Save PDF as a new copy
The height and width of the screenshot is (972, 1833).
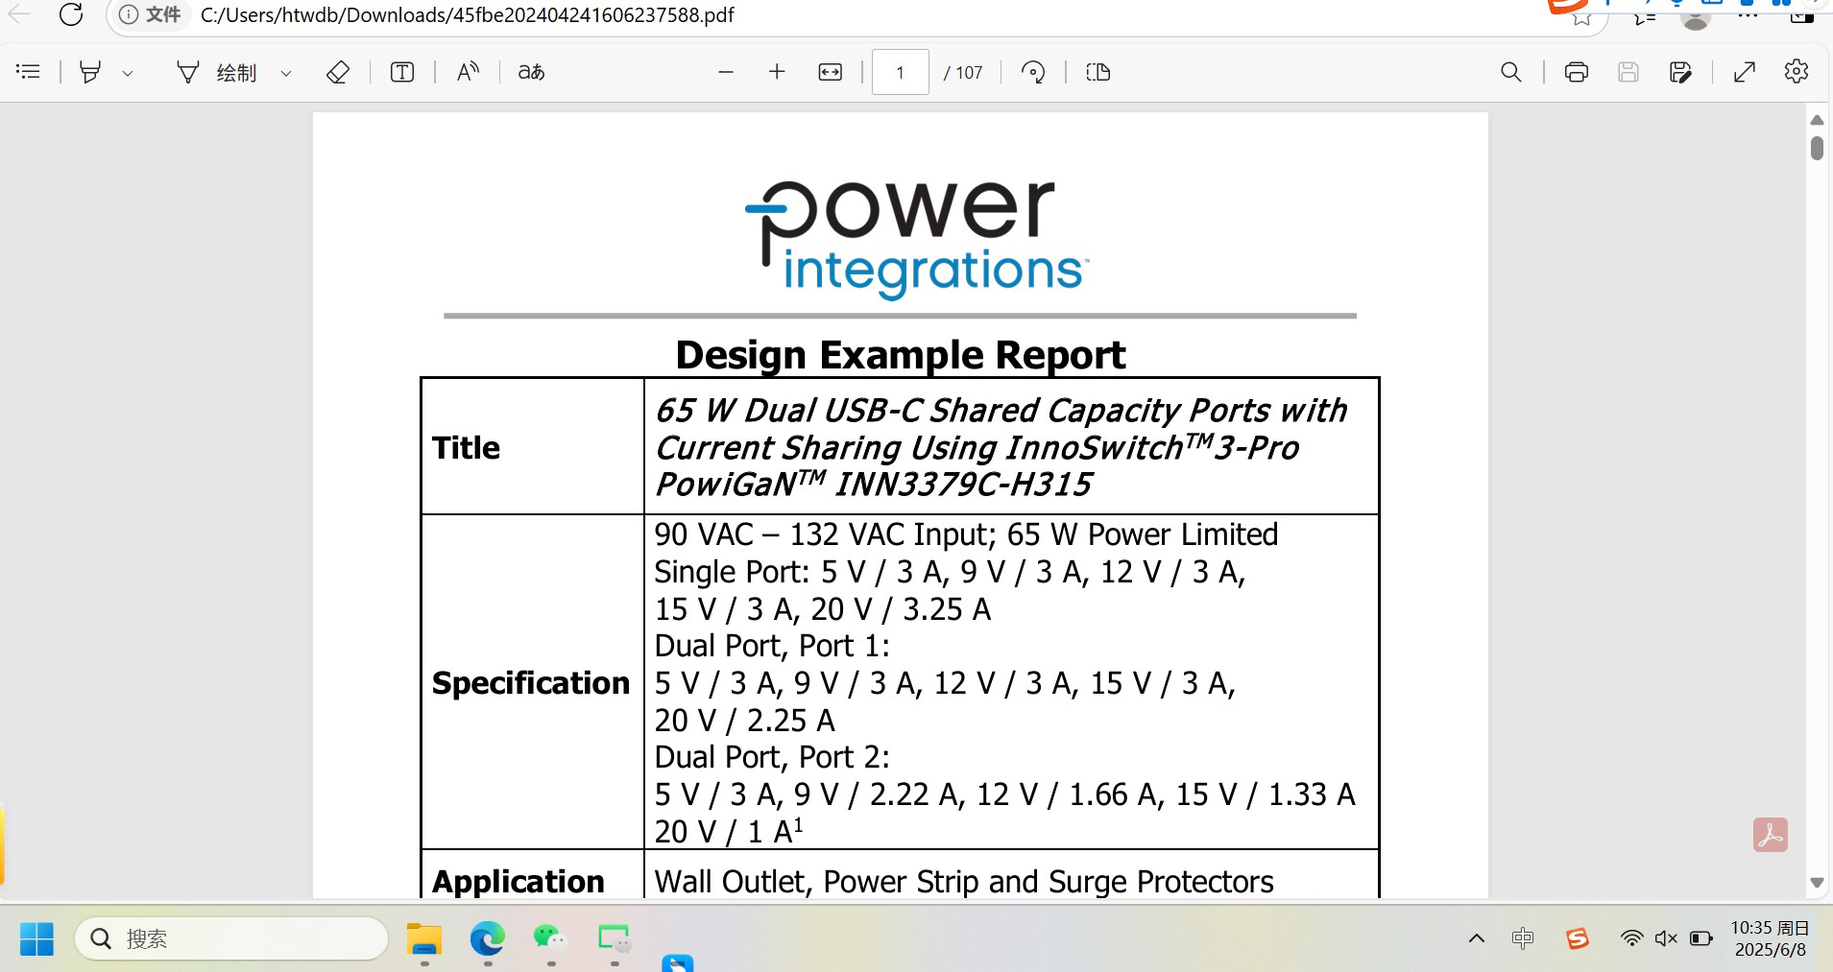point(1680,72)
